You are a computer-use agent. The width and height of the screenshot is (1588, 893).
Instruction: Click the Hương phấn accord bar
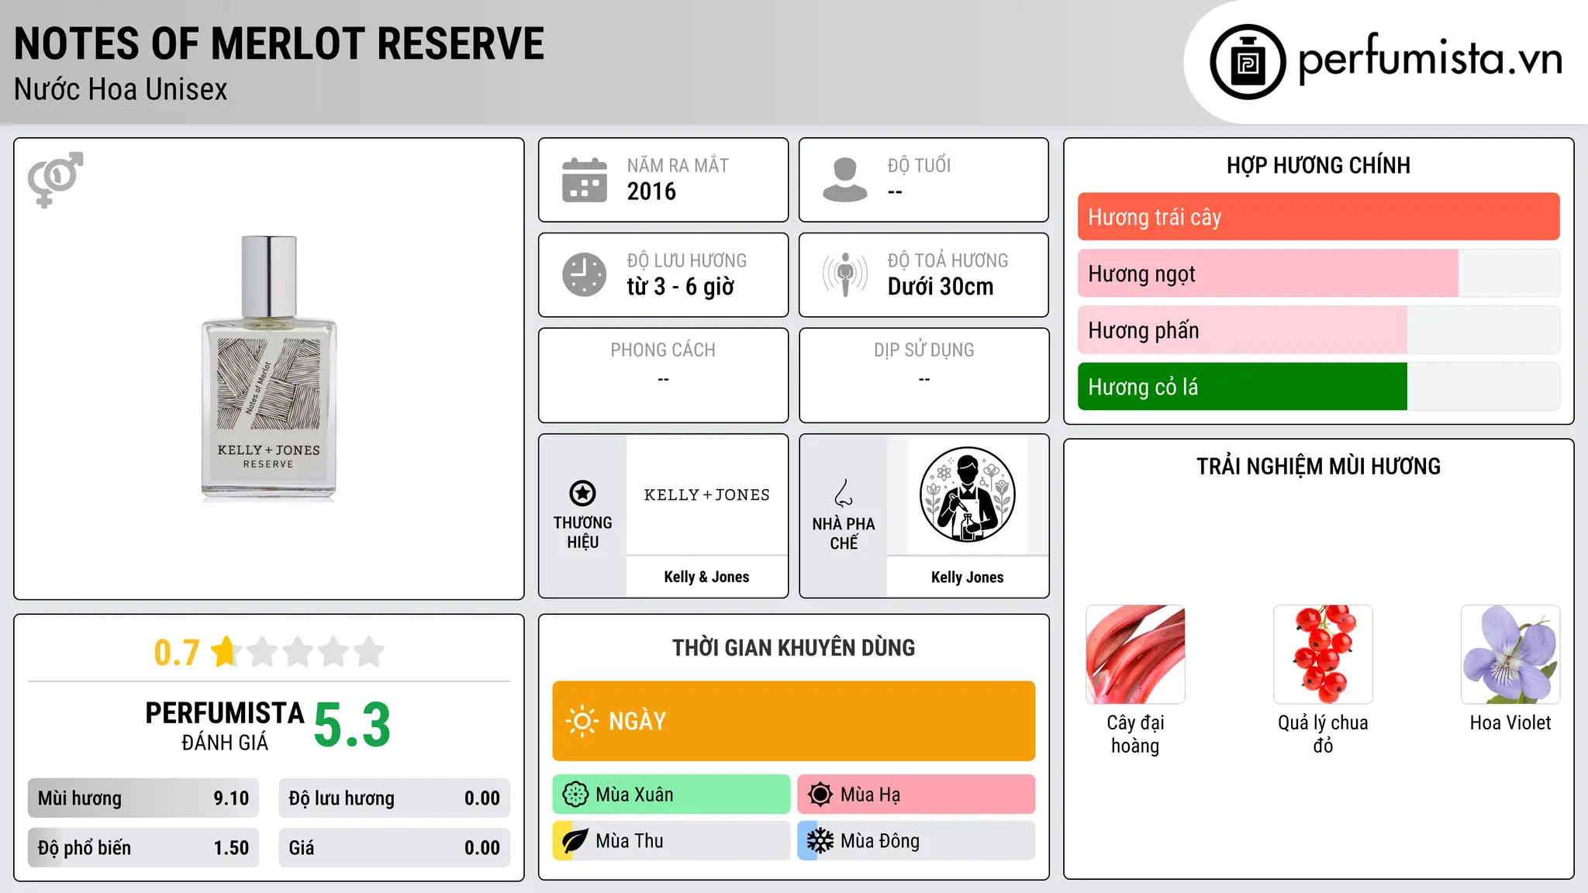coord(1318,330)
